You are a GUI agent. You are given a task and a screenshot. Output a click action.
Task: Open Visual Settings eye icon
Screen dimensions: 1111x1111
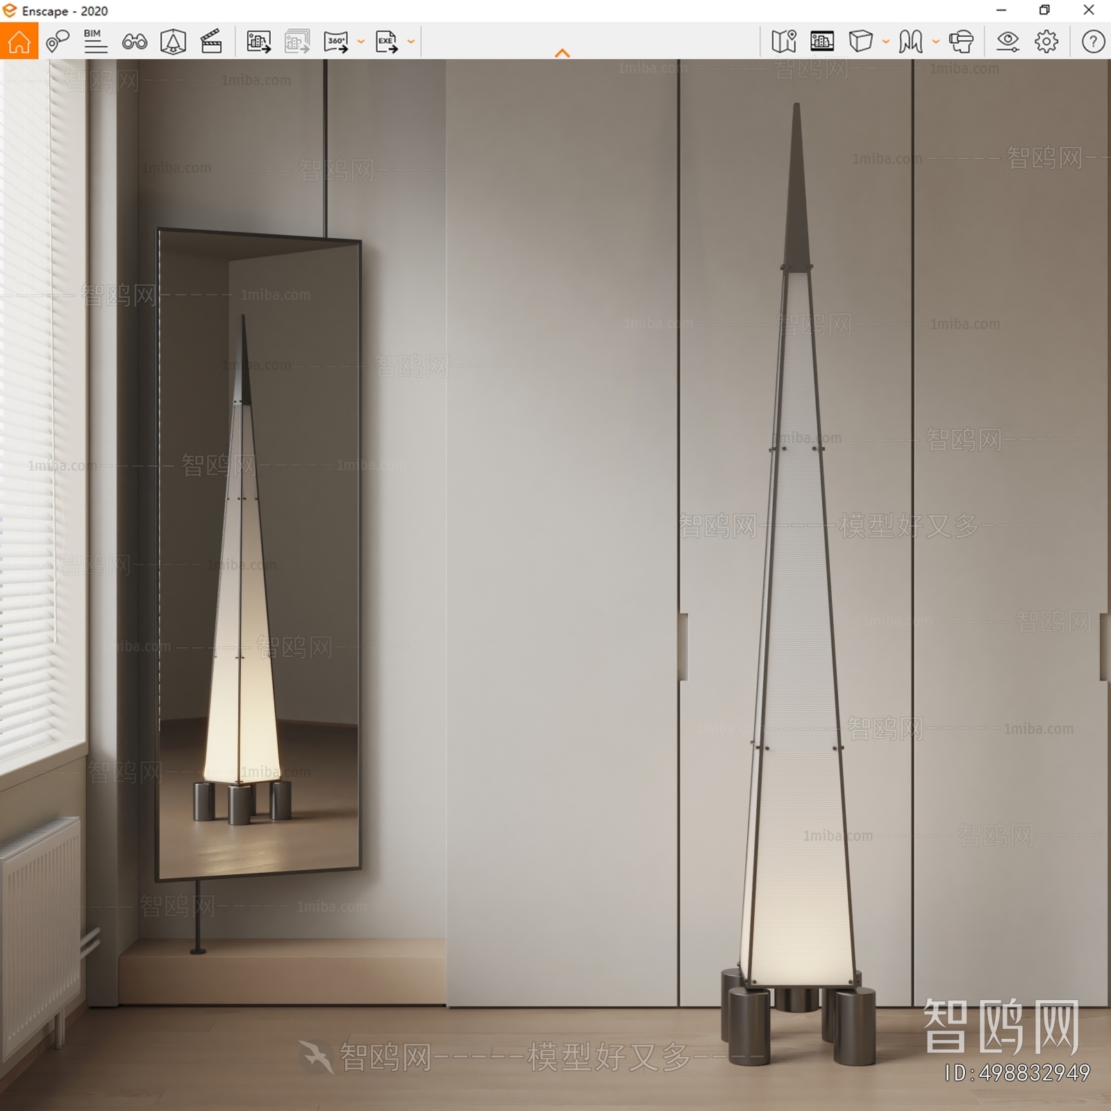(x=1008, y=42)
